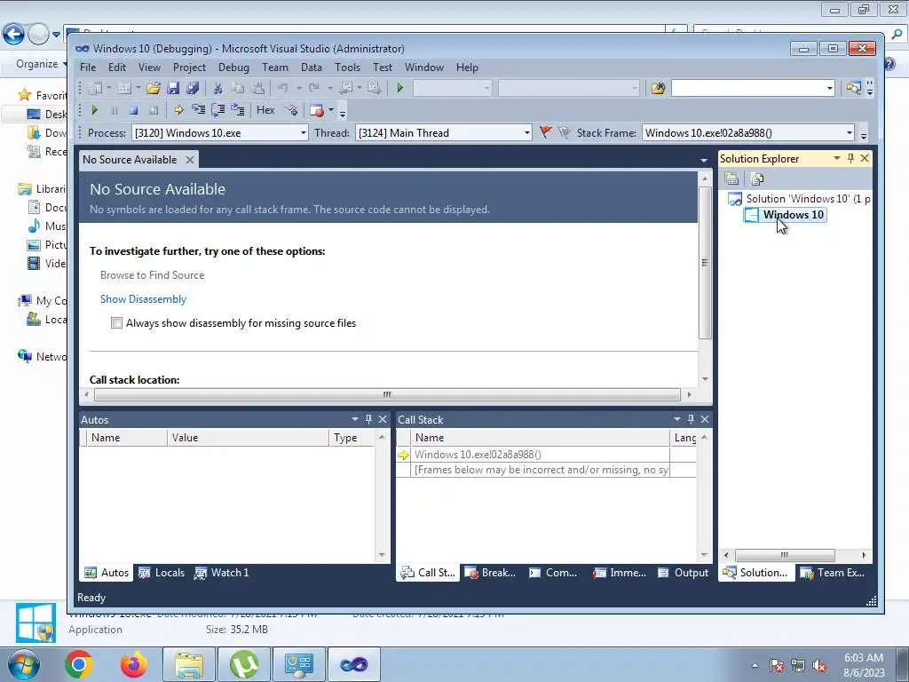Click the Cut scissors icon
The height and width of the screenshot is (682, 909).
(218, 88)
